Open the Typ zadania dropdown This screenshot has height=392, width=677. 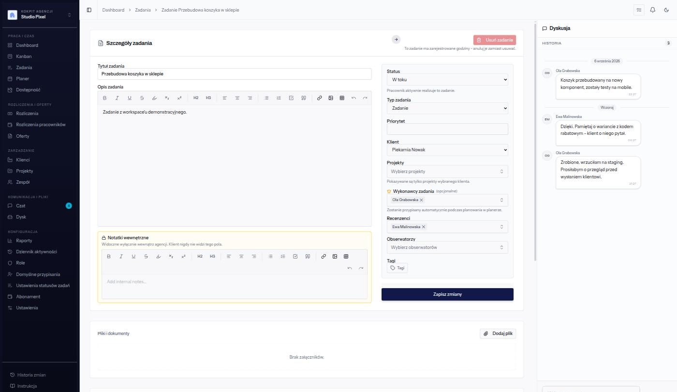coord(447,108)
